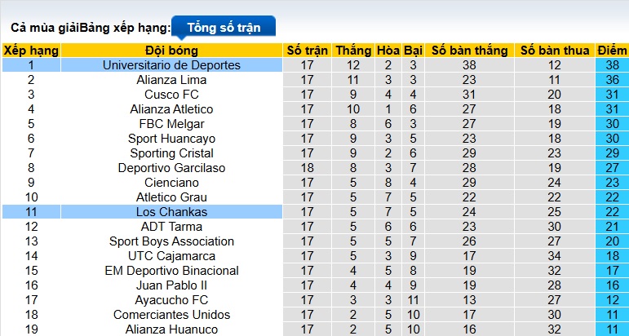This screenshot has width=629, height=336.
Task: Click the Thắng column header
Action: coord(353,51)
